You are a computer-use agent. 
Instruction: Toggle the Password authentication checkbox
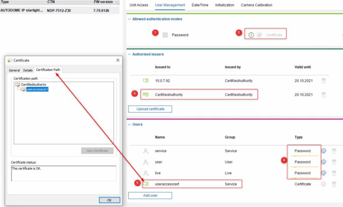pyautogui.click(x=165, y=35)
